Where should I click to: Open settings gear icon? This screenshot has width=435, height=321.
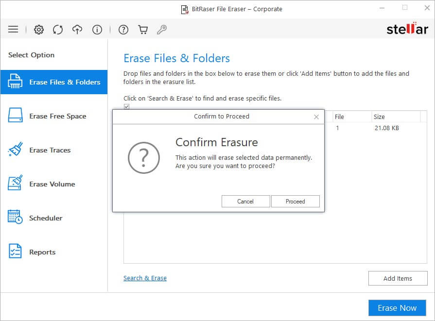click(39, 30)
